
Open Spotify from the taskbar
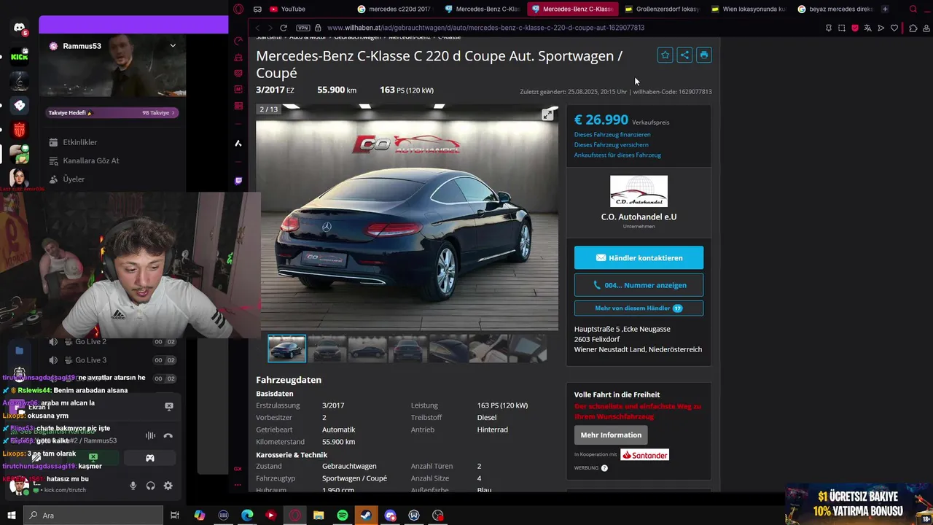click(343, 516)
